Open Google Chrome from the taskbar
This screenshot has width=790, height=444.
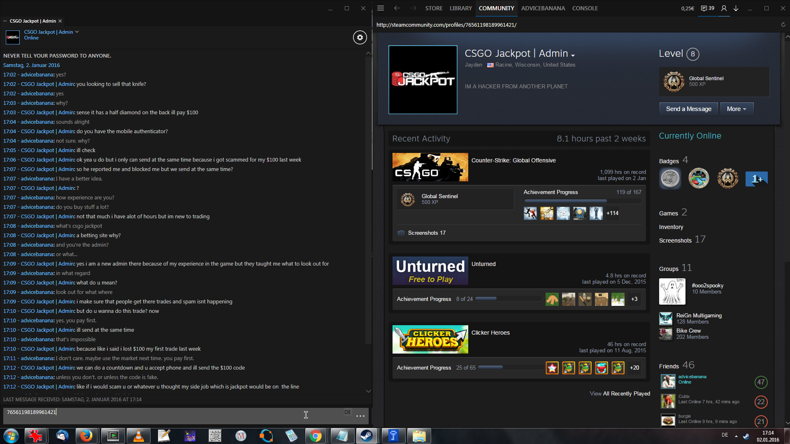tap(316, 436)
